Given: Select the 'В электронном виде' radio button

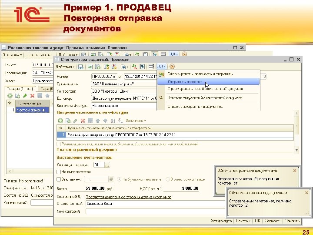Looking at the screenshot, I should (168, 179).
